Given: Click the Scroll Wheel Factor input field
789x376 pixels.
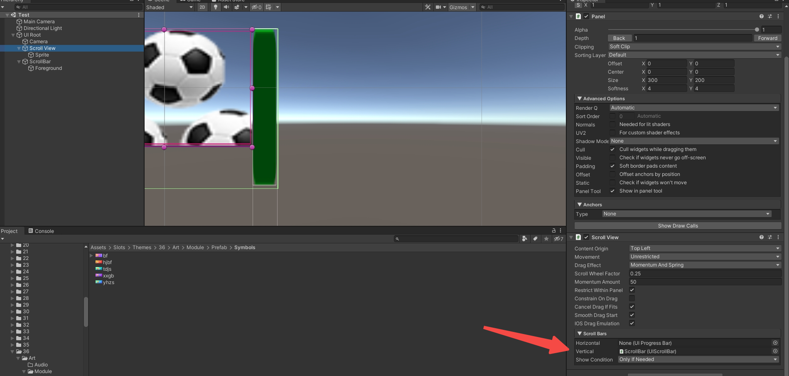Looking at the screenshot, I should point(705,273).
